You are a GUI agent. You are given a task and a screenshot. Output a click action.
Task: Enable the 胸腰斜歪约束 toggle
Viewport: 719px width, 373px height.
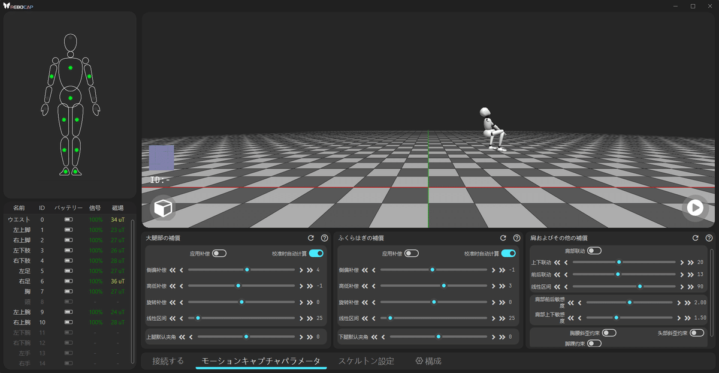click(609, 333)
